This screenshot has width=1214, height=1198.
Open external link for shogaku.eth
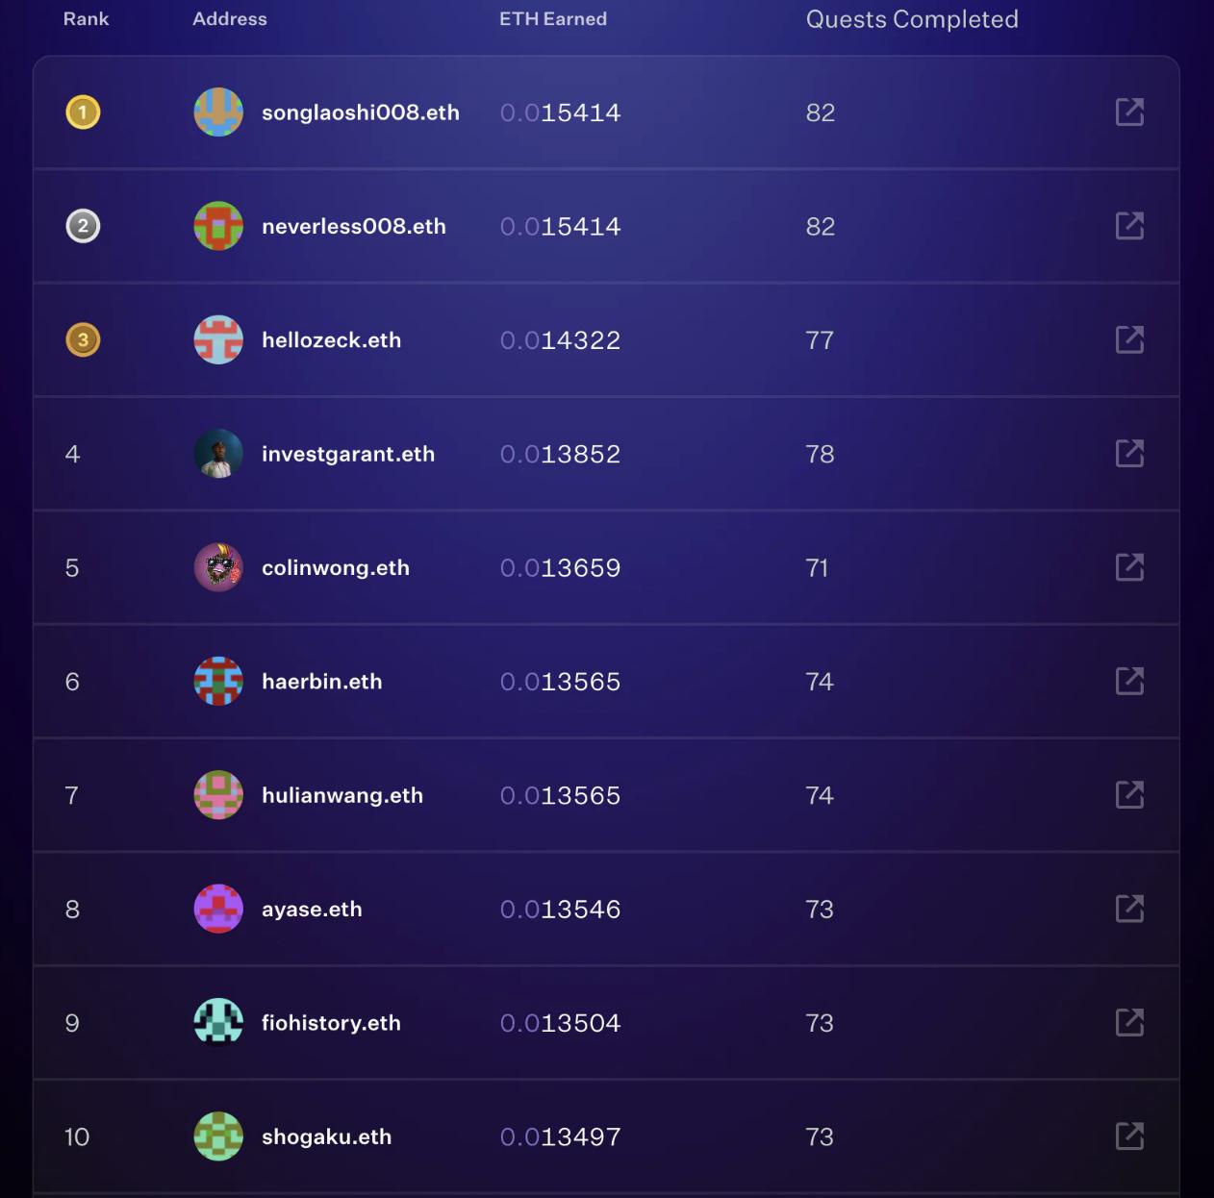pyautogui.click(x=1130, y=1136)
